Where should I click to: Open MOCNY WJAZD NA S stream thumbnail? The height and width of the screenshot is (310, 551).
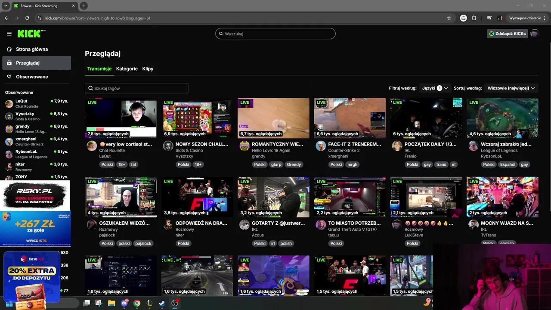coord(502,197)
